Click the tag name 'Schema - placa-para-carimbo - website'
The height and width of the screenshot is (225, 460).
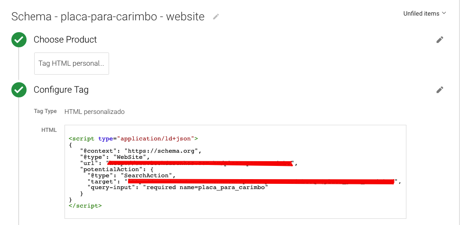pos(108,17)
